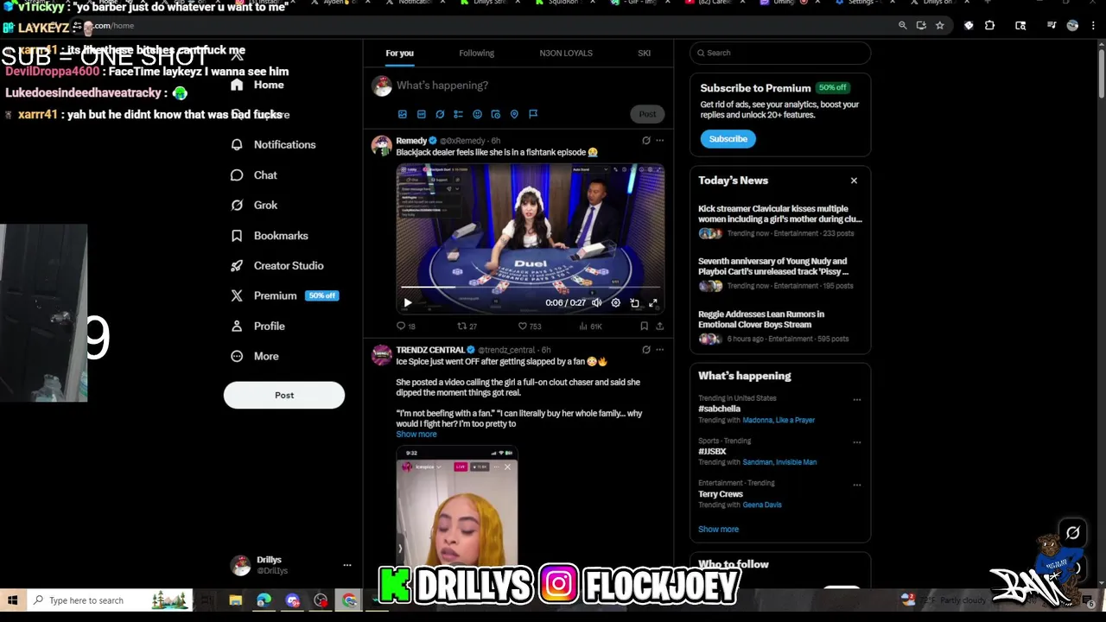This screenshot has width=1106, height=622.
Task: Toggle picture-in-picture on the blackjack video
Action: 634,303
